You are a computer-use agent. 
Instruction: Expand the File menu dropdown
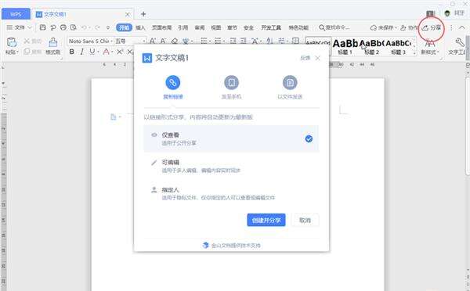[19, 27]
